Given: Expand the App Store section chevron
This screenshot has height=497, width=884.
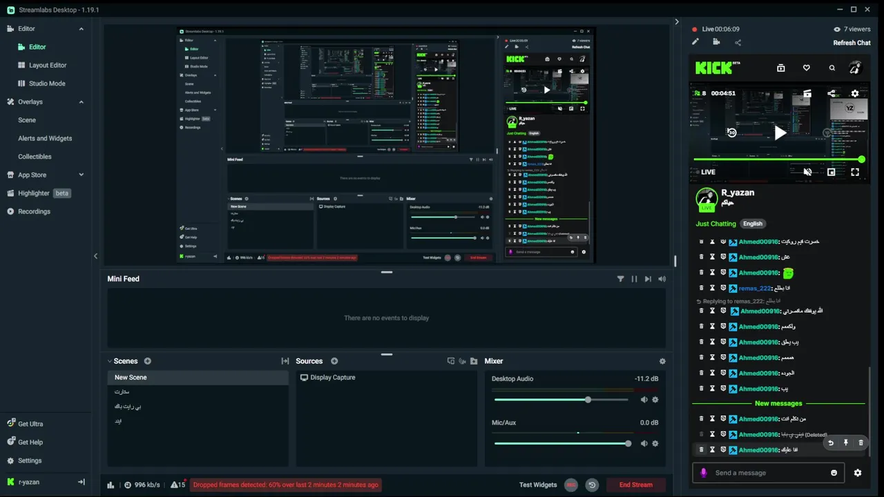Looking at the screenshot, I should (x=81, y=175).
